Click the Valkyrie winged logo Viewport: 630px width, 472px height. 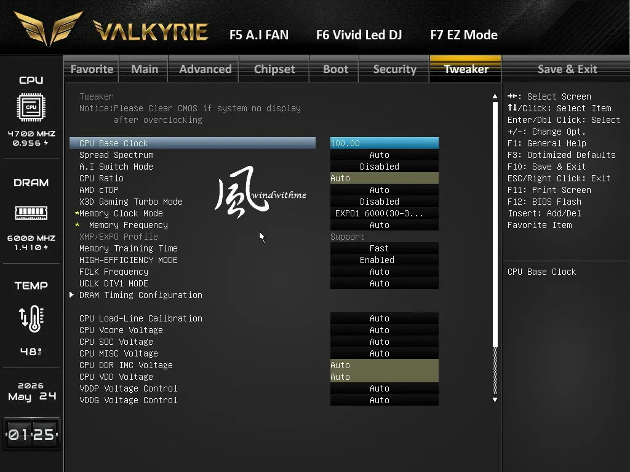48,28
